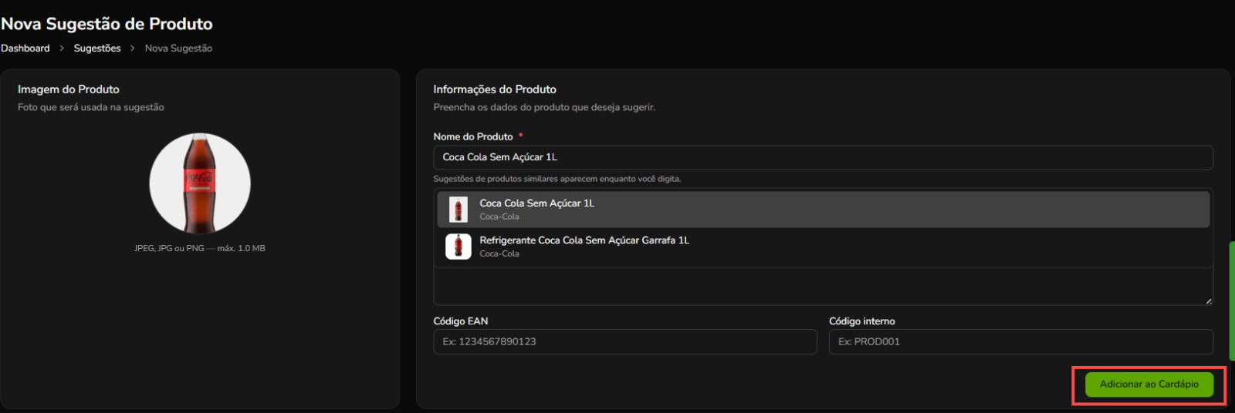Click the Nova Sugestão de Produto title
Viewport: 1235px width, 413px height.
click(107, 24)
